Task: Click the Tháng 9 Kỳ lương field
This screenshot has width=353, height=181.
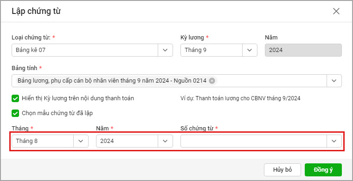Action: point(212,50)
